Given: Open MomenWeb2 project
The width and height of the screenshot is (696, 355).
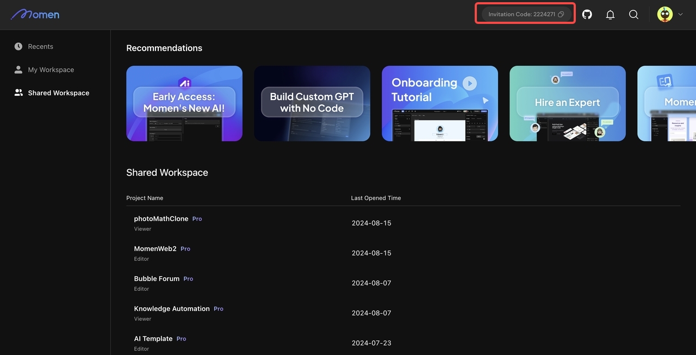Looking at the screenshot, I should (x=155, y=248).
